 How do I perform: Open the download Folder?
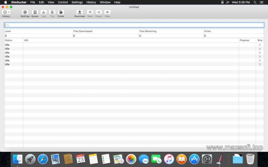(61, 12)
